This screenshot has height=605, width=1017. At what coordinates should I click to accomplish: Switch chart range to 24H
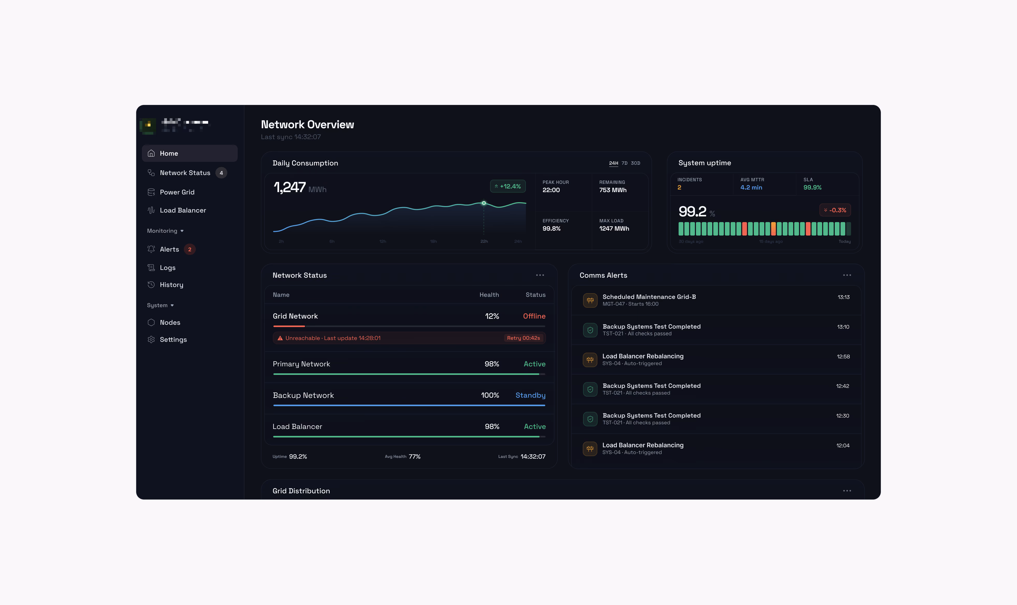[x=614, y=163]
